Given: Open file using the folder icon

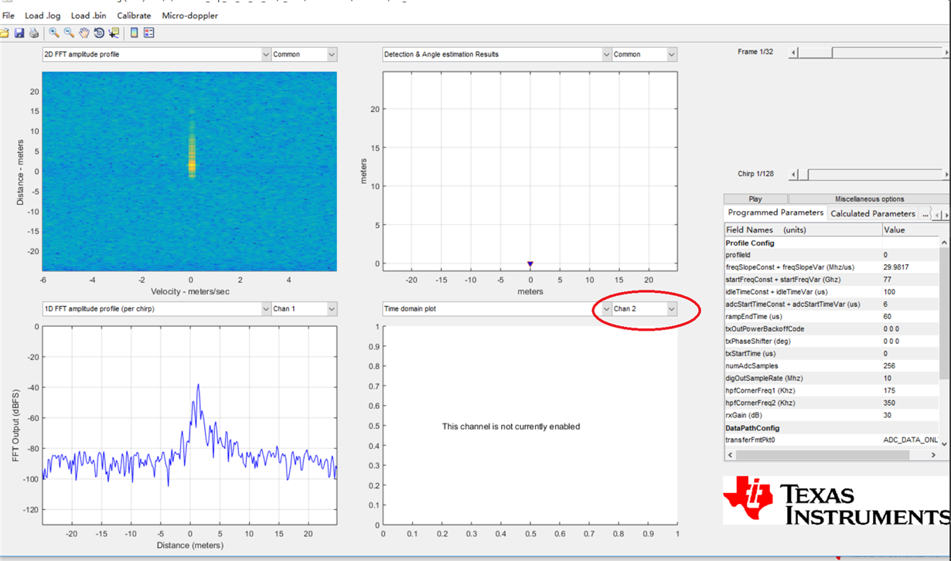Looking at the screenshot, I should tap(5, 33).
